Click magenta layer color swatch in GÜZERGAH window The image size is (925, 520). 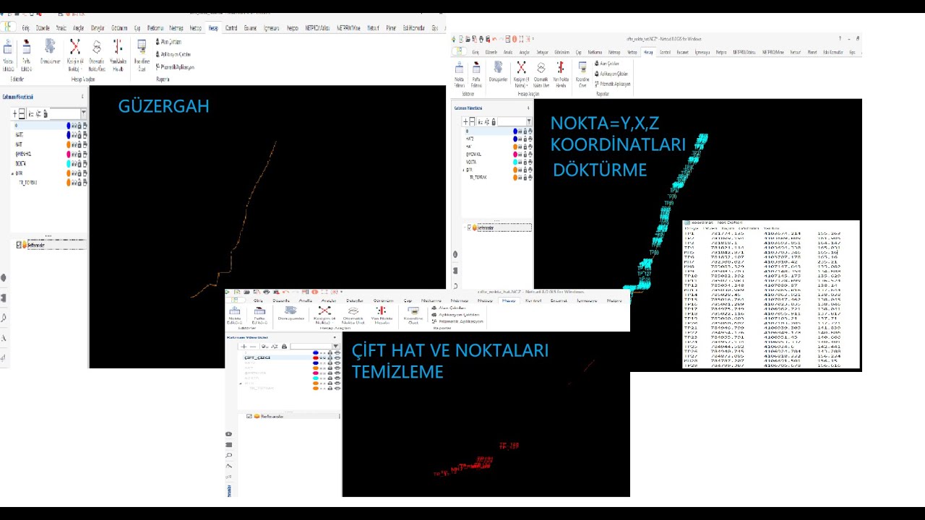point(69,154)
